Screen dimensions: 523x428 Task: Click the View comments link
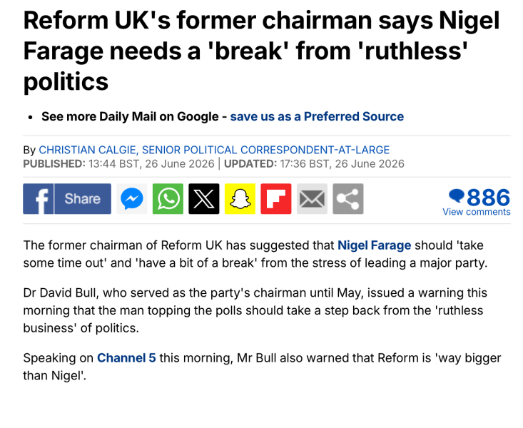(x=477, y=212)
